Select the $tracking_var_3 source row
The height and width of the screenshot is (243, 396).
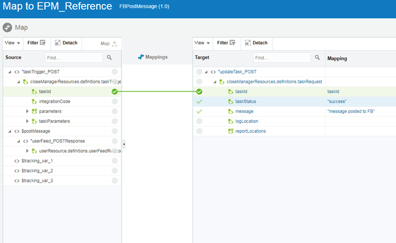pos(62,180)
